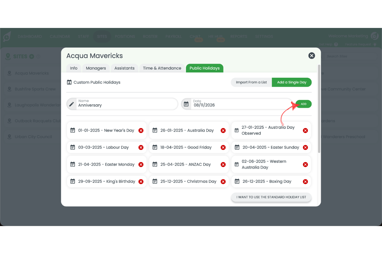Remove the ANZAC Day entry
Screen dimensions: 382x254
click(x=223, y=164)
